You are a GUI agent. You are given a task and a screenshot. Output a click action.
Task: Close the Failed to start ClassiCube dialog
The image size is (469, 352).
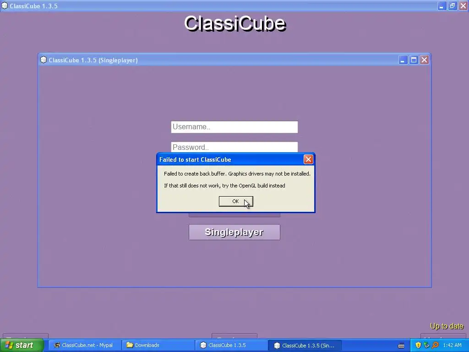pos(308,159)
